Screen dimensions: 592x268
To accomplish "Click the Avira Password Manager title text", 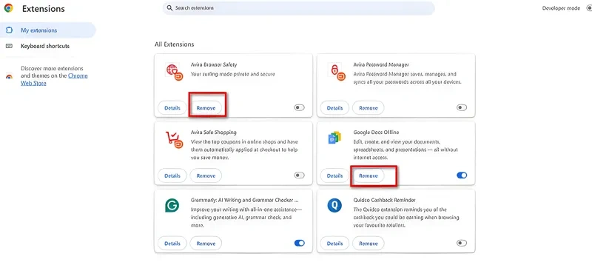I will (x=381, y=64).
